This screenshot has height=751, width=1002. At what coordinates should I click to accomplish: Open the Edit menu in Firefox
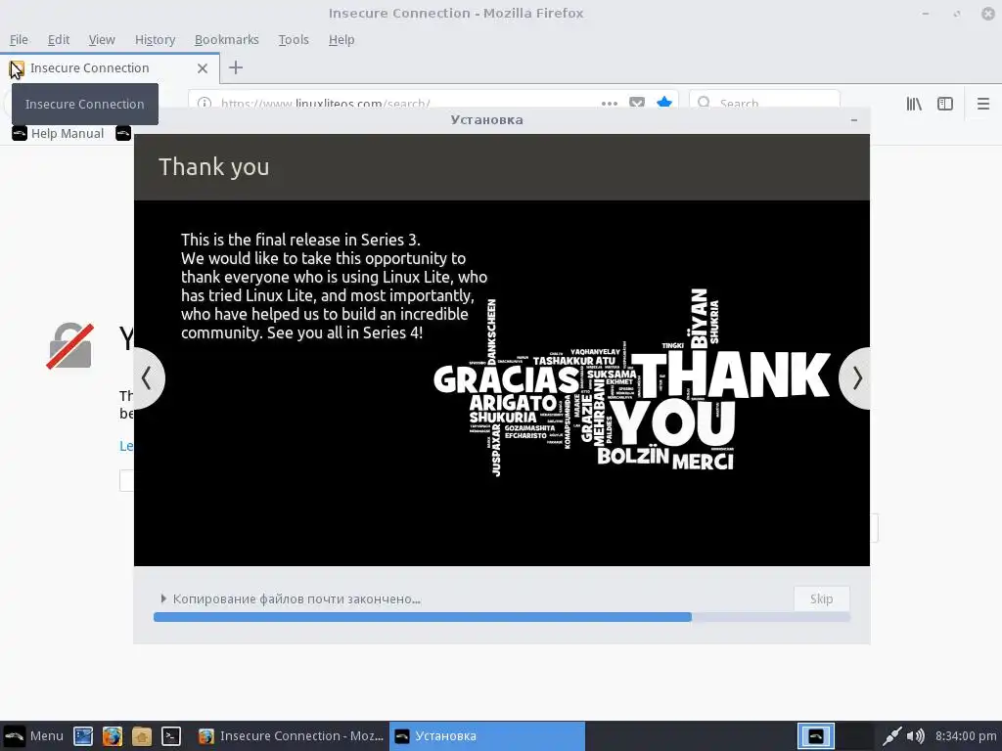tap(58, 39)
